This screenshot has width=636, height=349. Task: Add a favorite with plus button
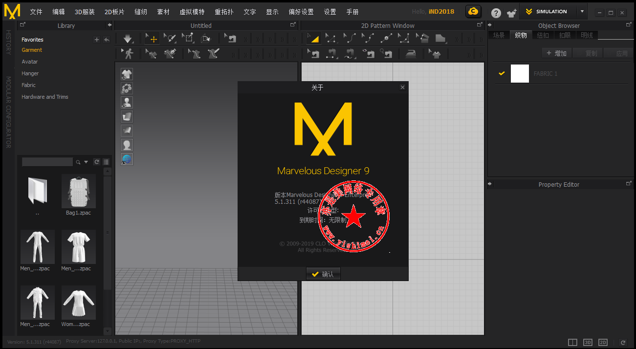point(97,40)
